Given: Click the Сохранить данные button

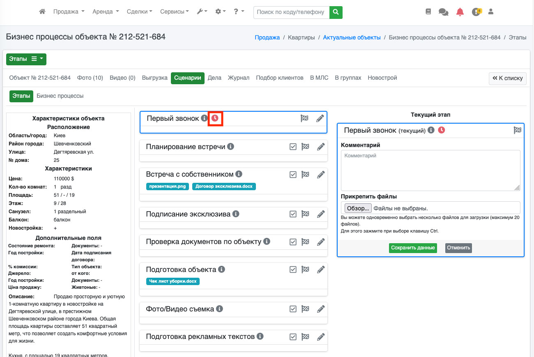Looking at the screenshot, I should (x=413, y=248).
